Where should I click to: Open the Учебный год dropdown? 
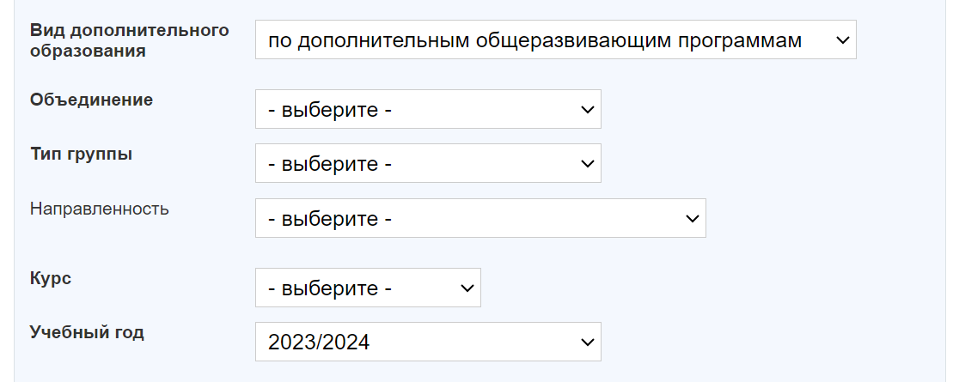(427, 342)
